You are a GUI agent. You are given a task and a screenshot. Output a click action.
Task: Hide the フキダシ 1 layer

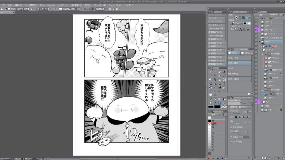[256, 42]
